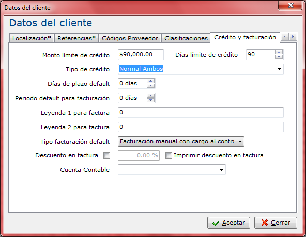
Task: Click the Cerrar button
Action: 276,223
